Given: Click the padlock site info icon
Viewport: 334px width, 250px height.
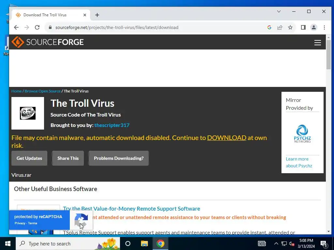Looking at the screenshot, I should 50,27.
